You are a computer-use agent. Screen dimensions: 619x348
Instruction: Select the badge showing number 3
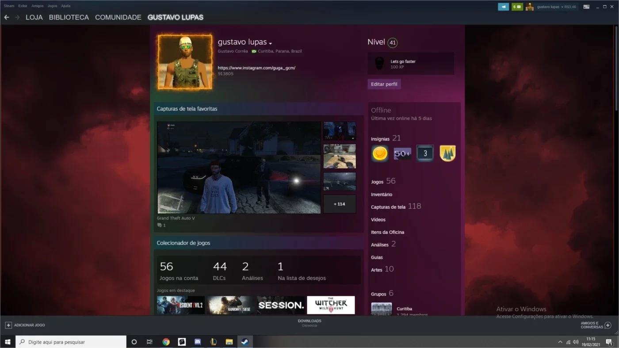pos(425,153)
